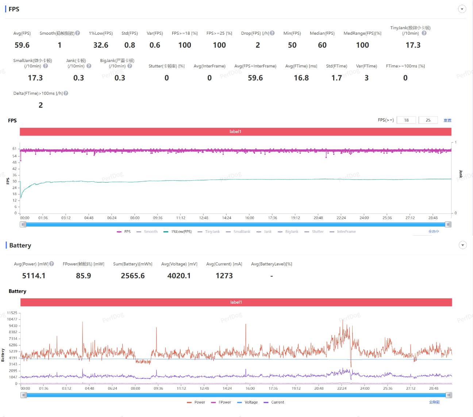Click help icon next to Avg(Power) [mW]
The height and width of the screenshot is (417, 473).
pyautogui.click(x=52, y=264)
